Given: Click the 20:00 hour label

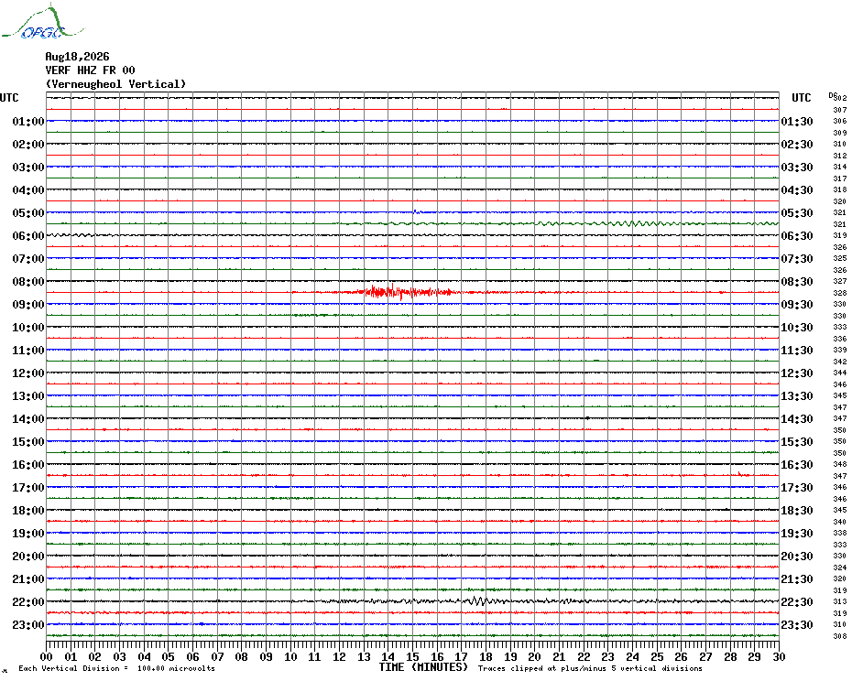Looking at the screenshot, I should point(28,557).
